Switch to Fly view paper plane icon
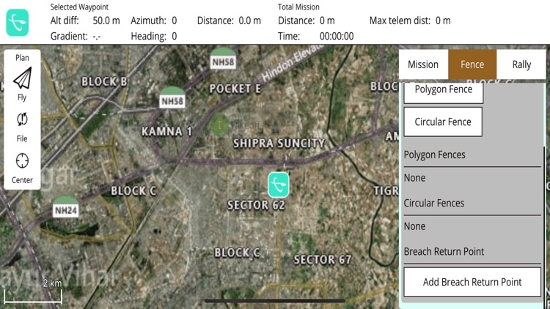 tap(23, 78)
